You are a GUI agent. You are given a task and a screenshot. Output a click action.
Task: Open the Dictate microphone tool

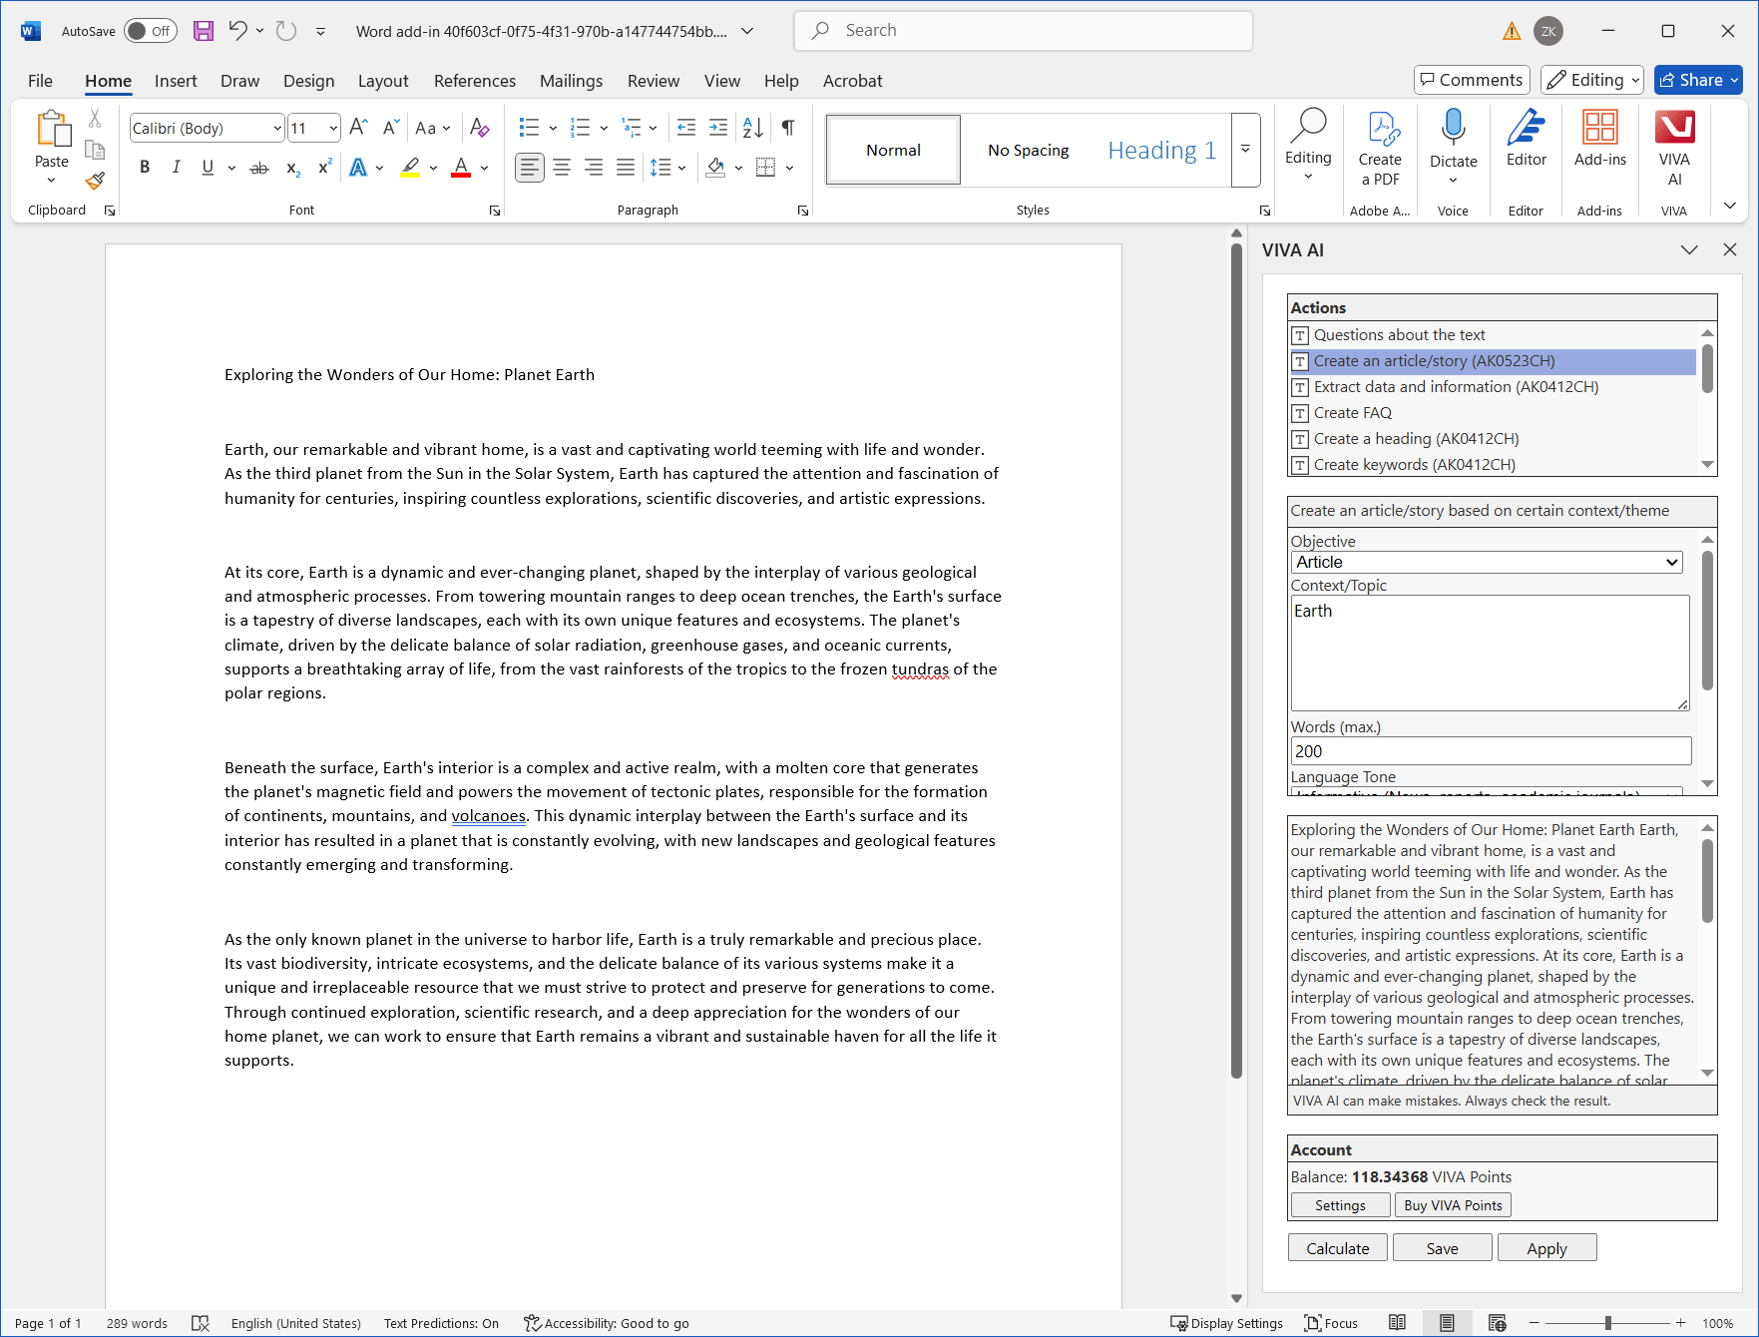[x=1453, y=147]
